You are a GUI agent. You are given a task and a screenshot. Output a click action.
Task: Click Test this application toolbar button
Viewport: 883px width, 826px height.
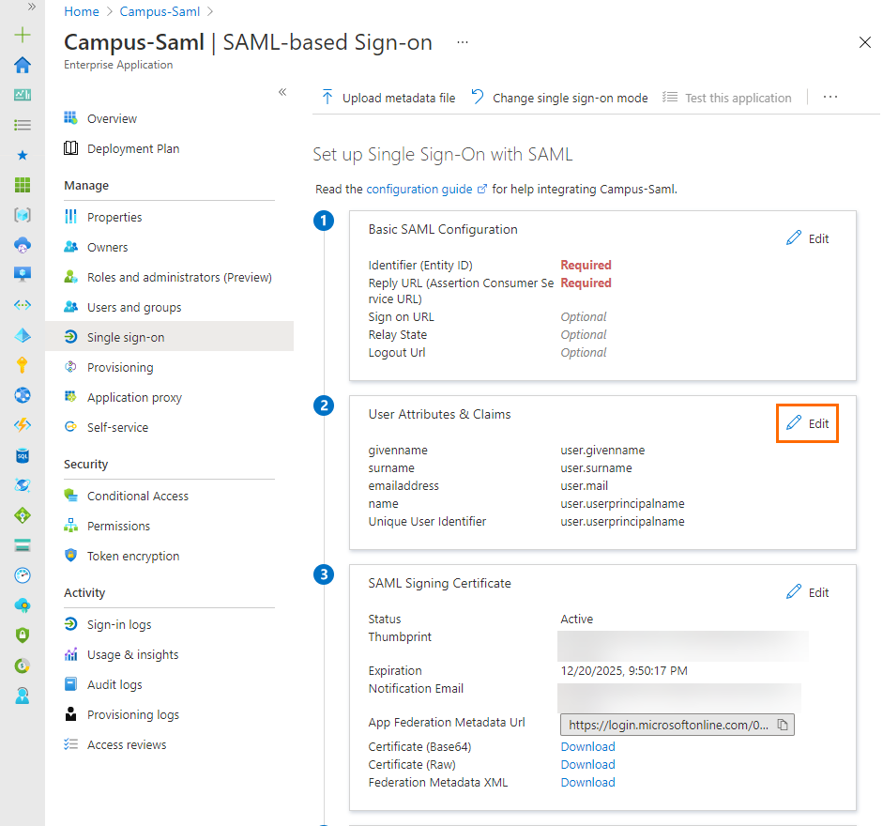(727, 98)
